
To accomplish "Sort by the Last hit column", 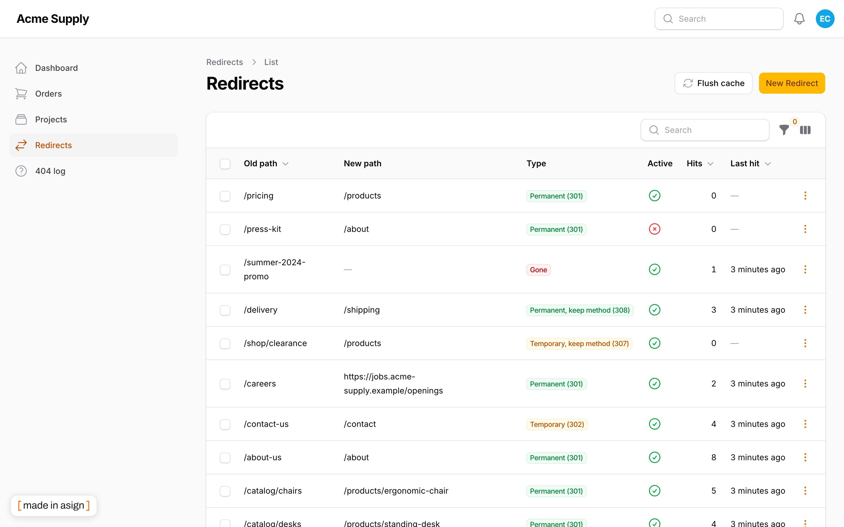I will 750,163.
